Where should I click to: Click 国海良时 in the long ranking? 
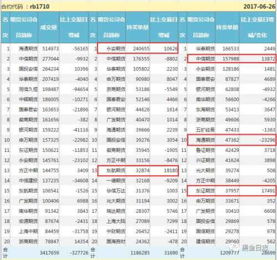pos(116,242)
